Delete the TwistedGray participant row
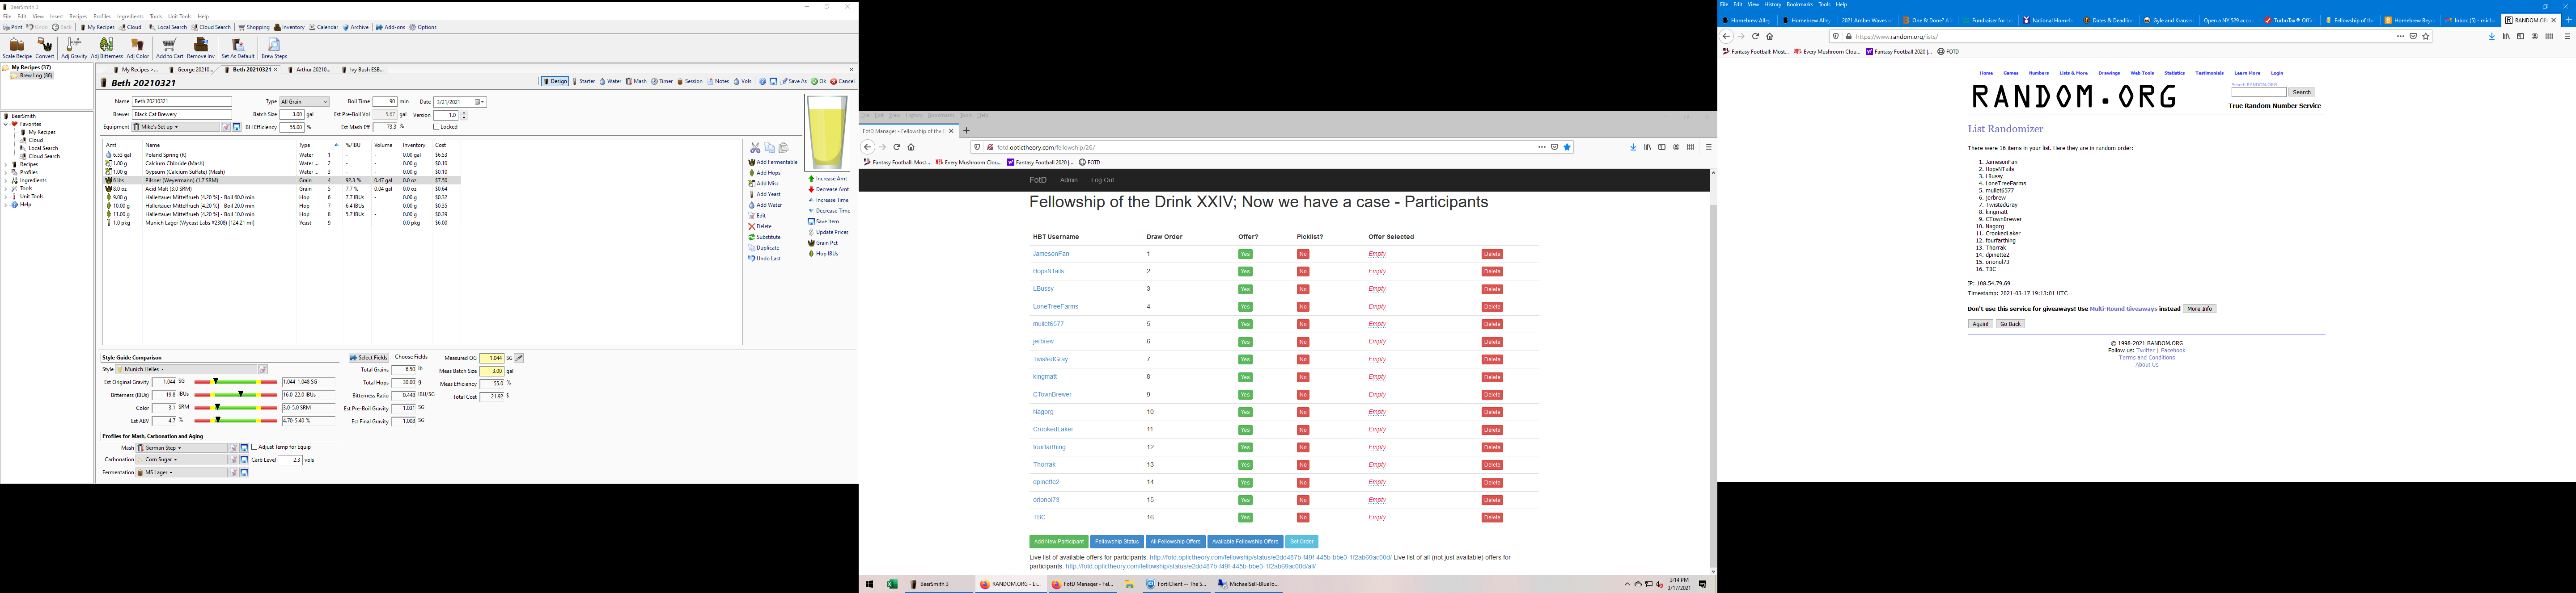This screenshot has width=2576, height=593. pos(1492,359)
